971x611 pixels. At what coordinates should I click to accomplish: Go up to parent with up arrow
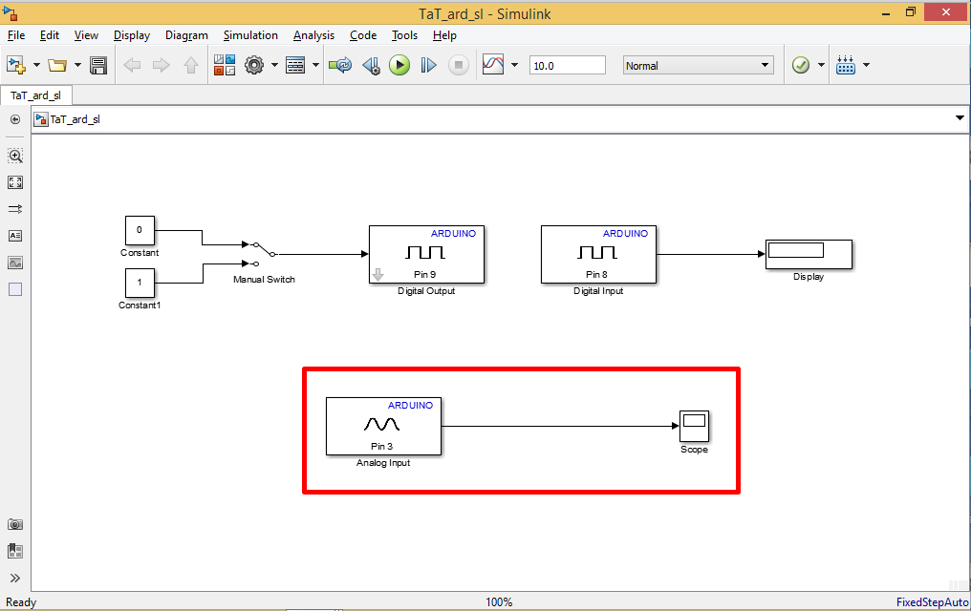191,65
